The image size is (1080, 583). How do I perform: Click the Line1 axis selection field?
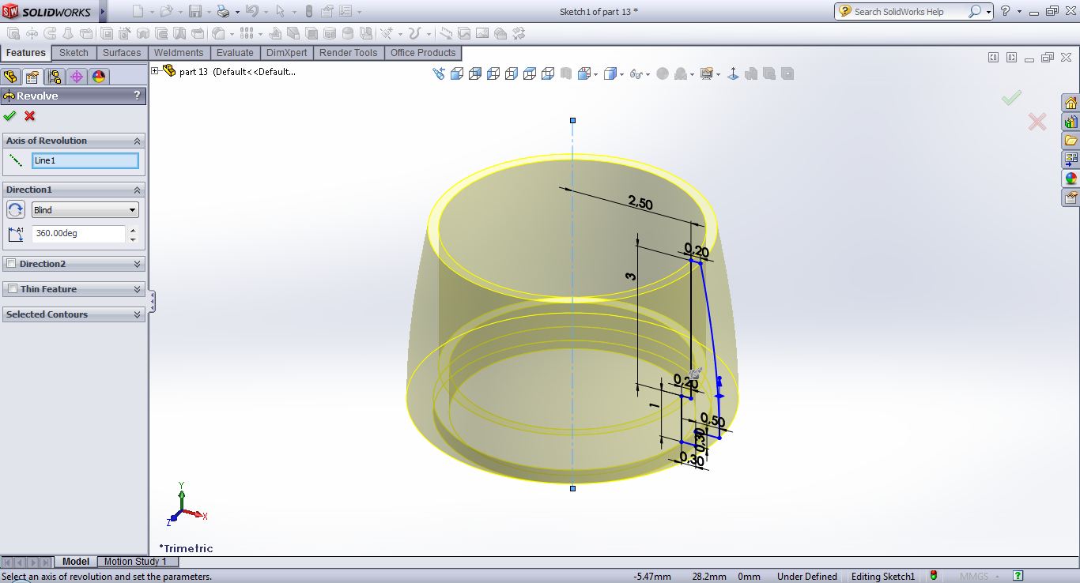point(85,160)
